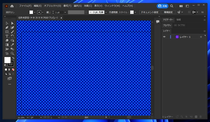This screenshot has height=122, width=210.
Task: Click graphic style swatch in control bar
Action: coord(132,12)
